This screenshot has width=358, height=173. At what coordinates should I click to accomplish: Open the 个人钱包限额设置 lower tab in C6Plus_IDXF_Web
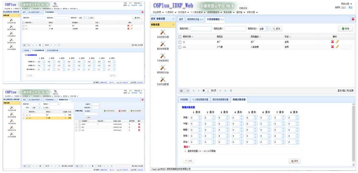coord(200,100)
